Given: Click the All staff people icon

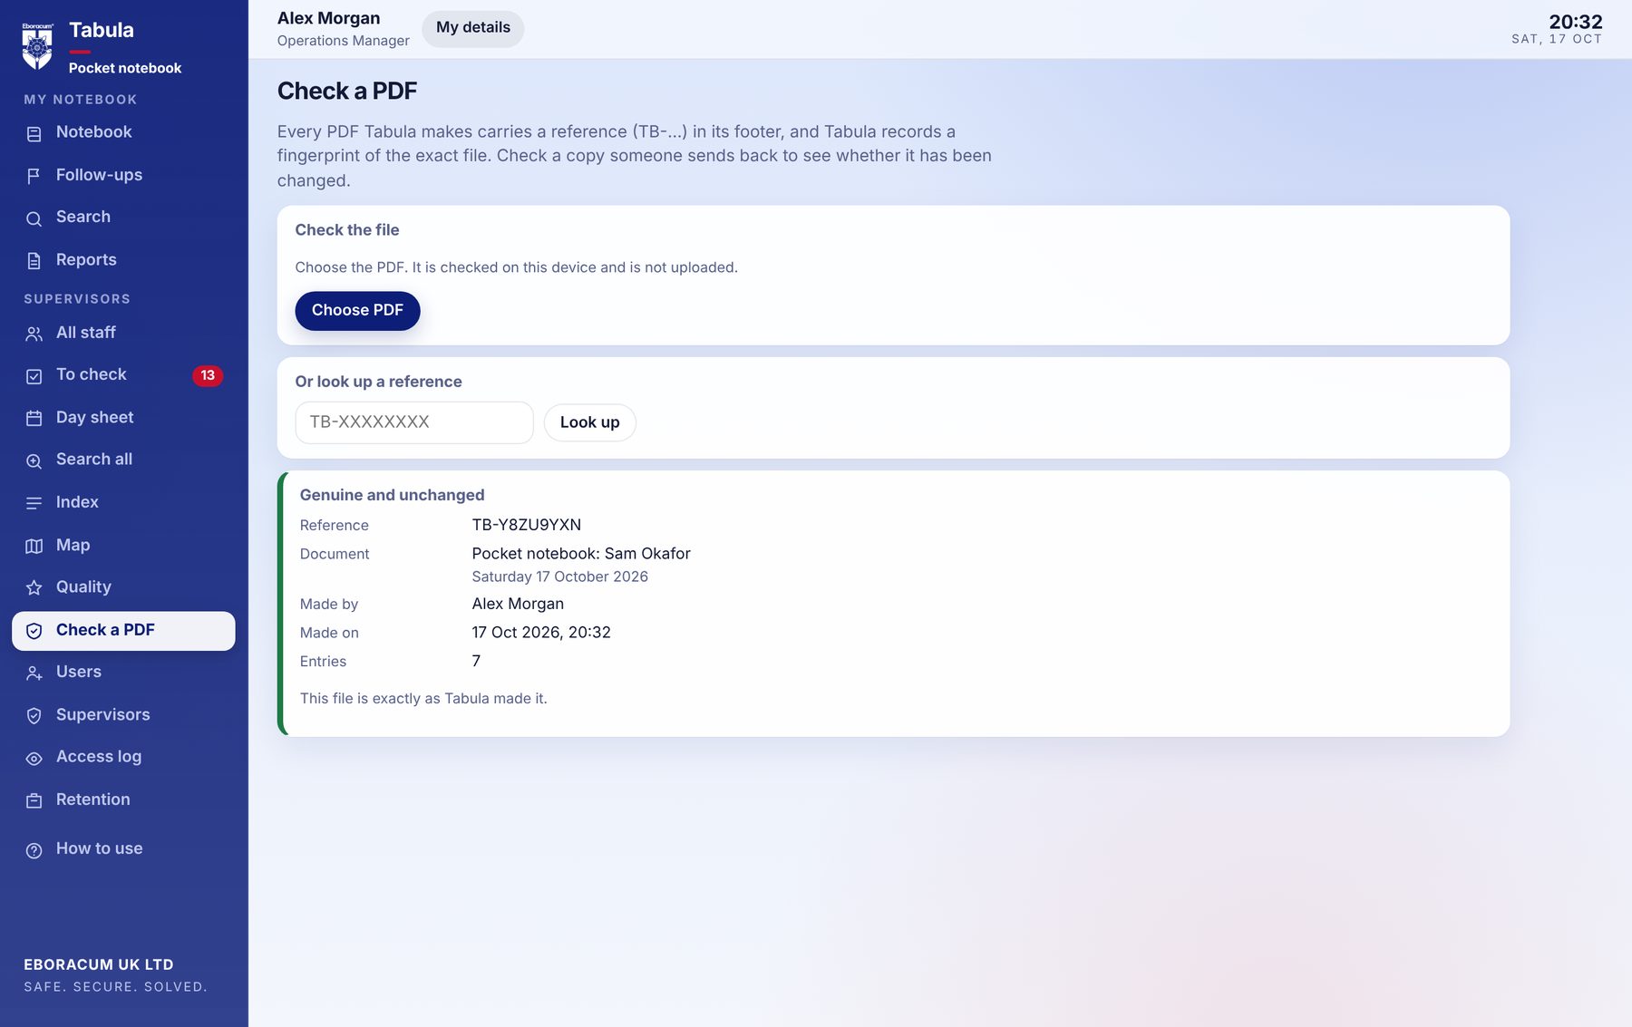Looking at the screenshot, I should click(34, 334).
